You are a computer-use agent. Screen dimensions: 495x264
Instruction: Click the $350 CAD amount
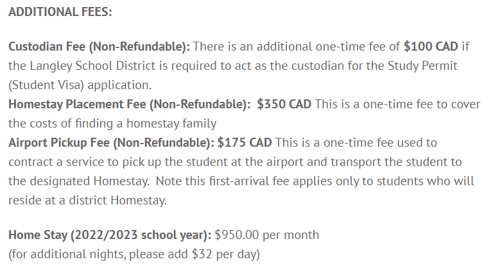click(284, 104)
